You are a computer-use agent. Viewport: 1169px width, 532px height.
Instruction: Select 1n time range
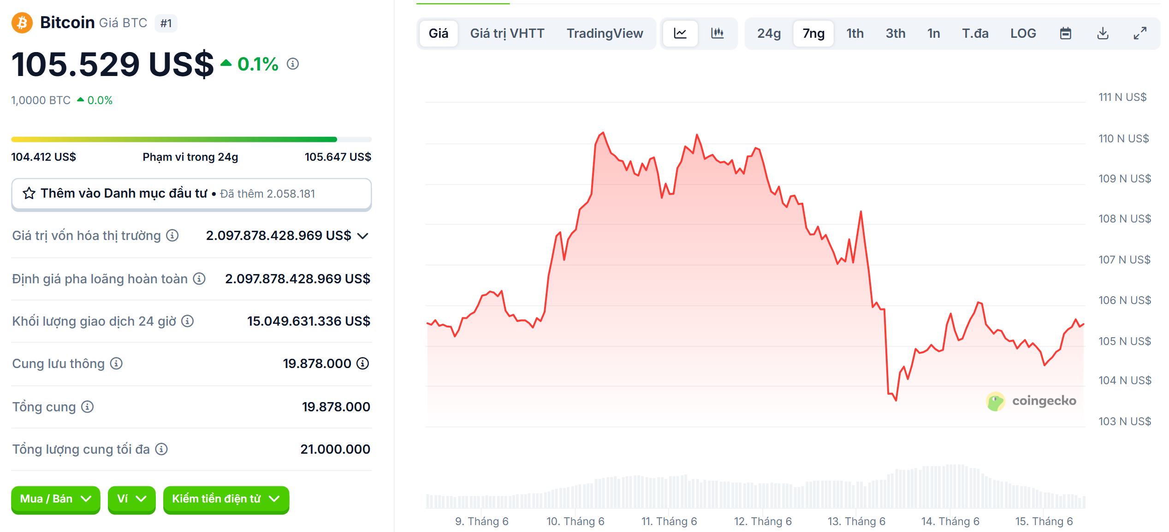(934, 33)
